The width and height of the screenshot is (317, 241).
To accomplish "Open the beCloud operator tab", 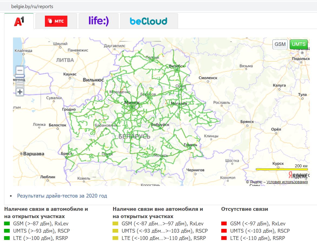I will [x=149, y=21].
